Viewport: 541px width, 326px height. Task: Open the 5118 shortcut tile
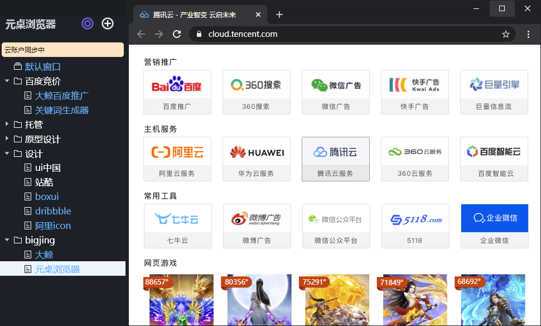416,226
